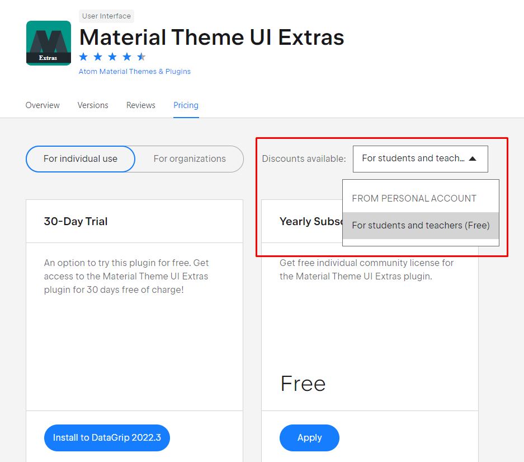Click the Material Theme UI Extras plugin logo
524x462 pixels.
point(48,42)
